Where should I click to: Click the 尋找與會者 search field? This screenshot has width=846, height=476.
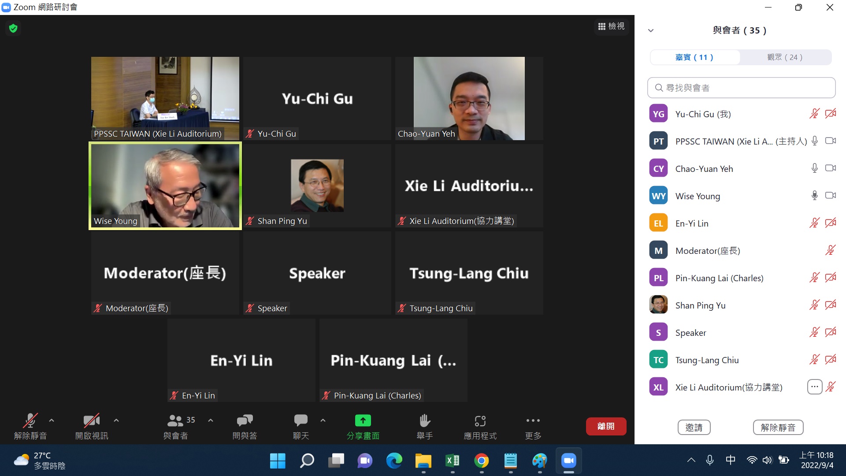(741, 88)
